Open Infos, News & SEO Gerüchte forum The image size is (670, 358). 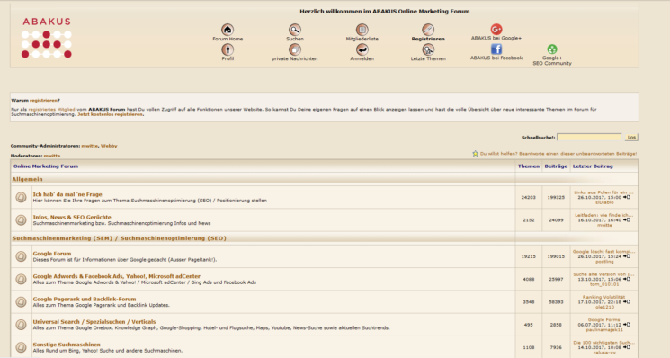click(x=72, y=217)
